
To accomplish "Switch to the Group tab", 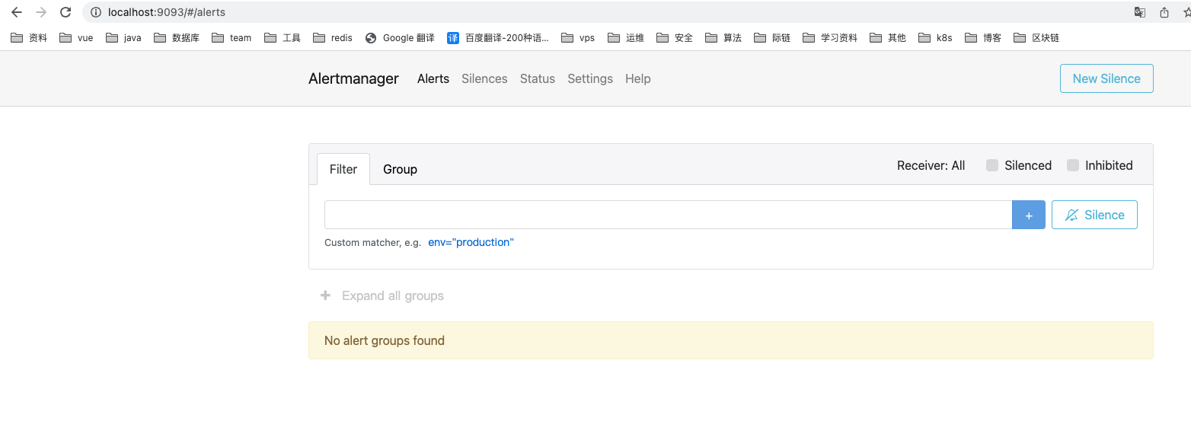I will pos(400,169).
